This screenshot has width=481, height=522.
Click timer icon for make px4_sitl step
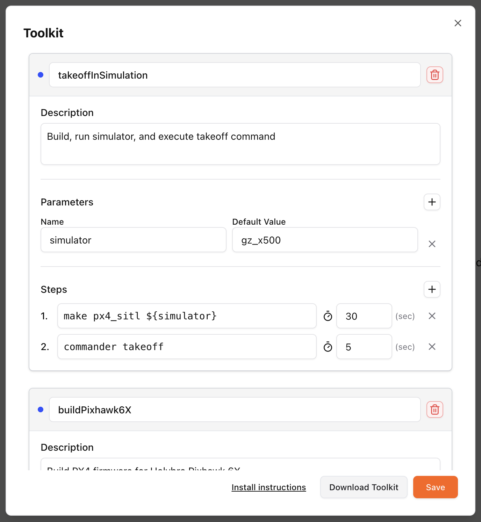coord(328,316)
